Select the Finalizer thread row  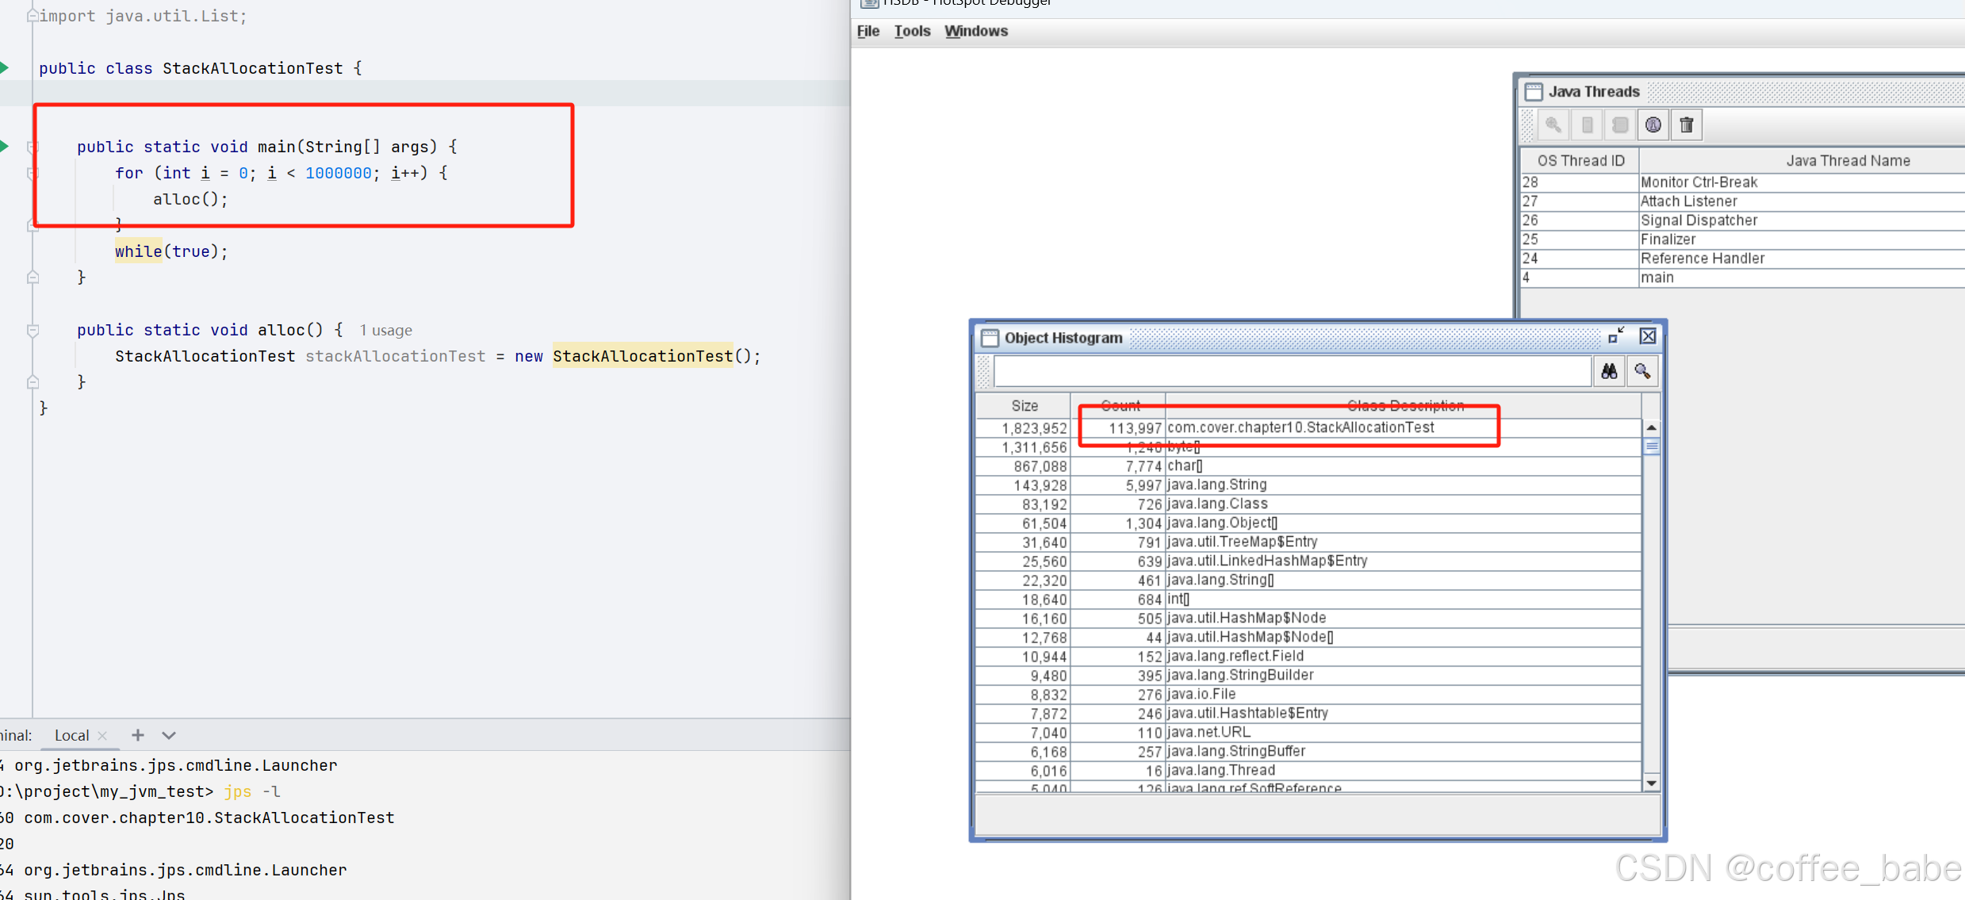coord(1743,239)
